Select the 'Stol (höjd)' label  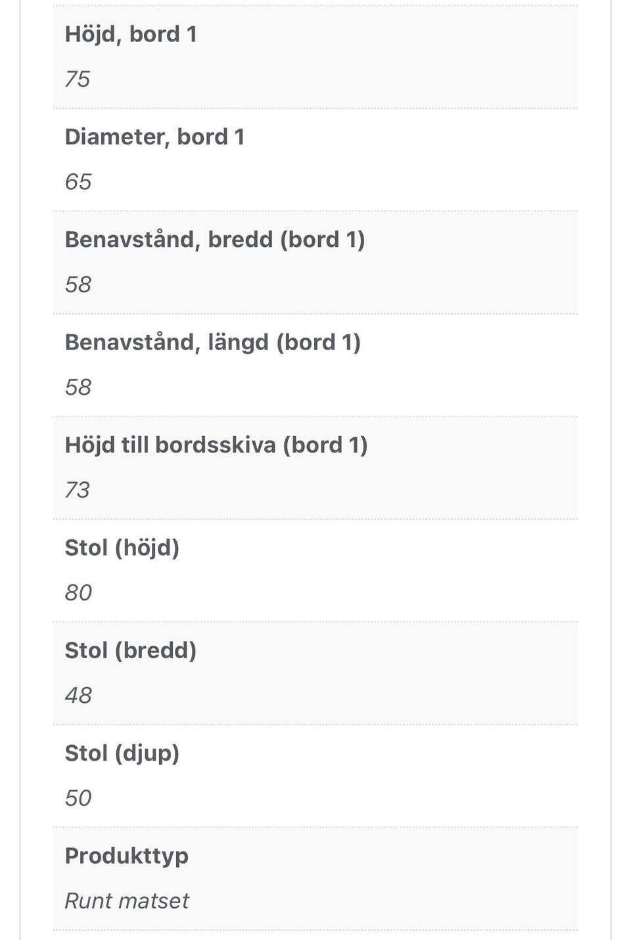[122, 548]
